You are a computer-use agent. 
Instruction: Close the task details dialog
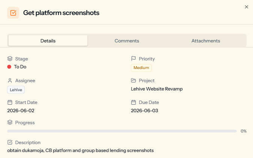246,7
